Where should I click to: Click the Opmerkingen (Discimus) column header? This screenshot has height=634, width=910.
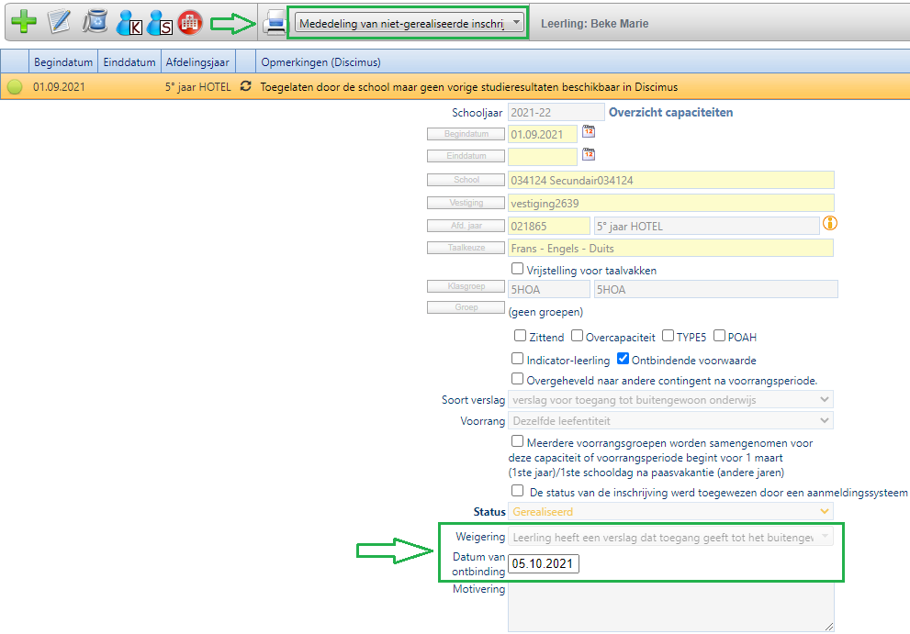[321, 62]
